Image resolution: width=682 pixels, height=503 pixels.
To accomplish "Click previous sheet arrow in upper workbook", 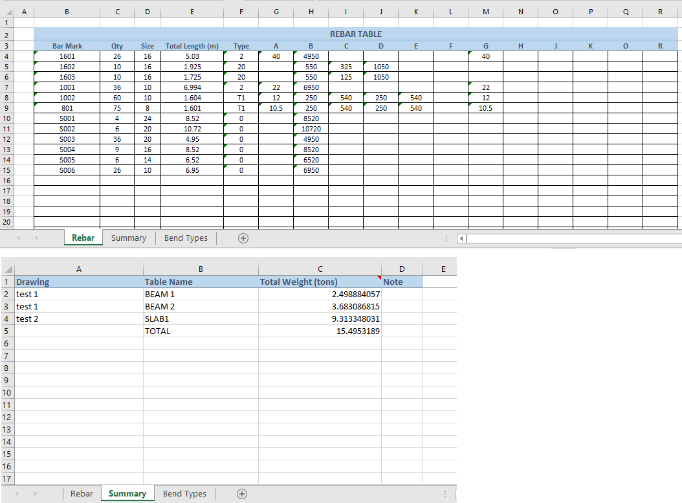I will click(x=18, y=238).
